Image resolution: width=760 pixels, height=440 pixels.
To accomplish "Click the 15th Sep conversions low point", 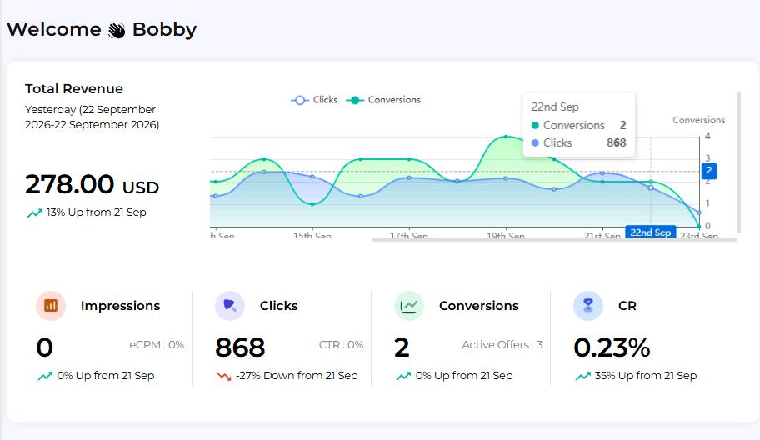I will tap(312, 204).
